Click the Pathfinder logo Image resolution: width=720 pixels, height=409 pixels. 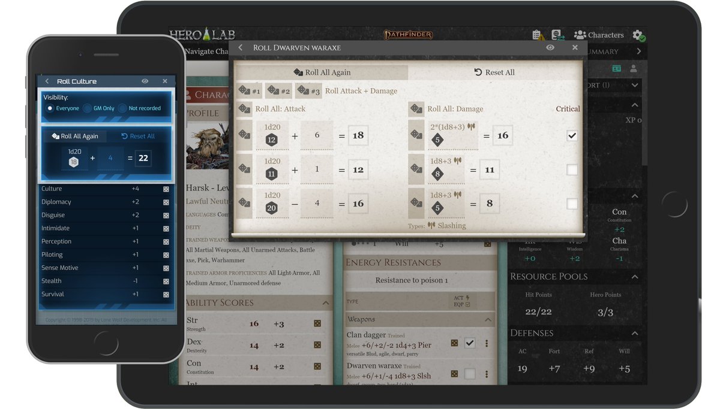408,35
